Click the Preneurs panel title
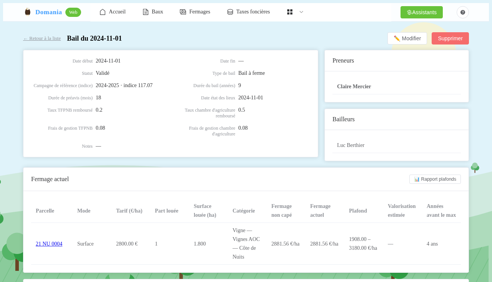 pyautogui.click(x=343, y=61)
